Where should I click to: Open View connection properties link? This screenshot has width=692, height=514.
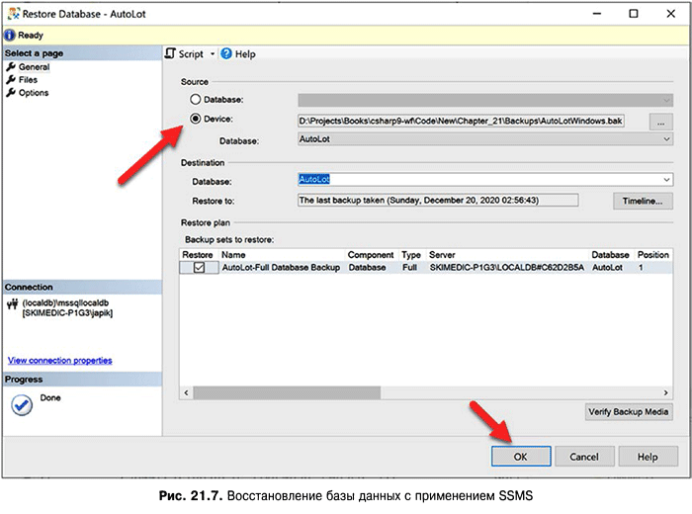60,361
